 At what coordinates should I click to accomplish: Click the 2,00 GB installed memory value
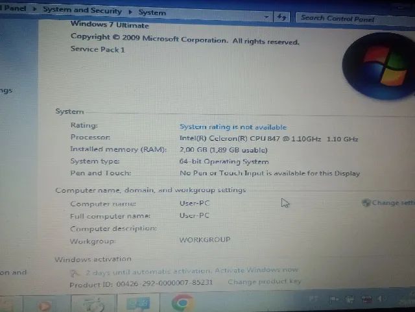click(223, 150)
